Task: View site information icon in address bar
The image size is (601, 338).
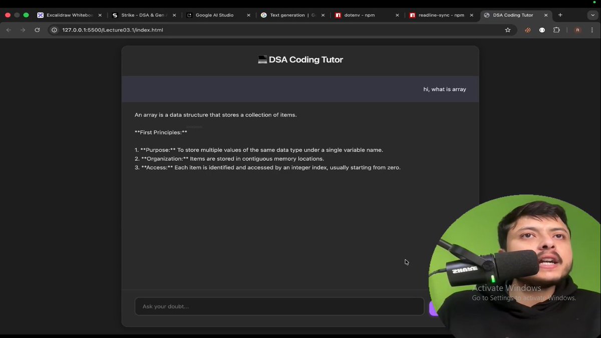Action: click(x=55, y=30)
